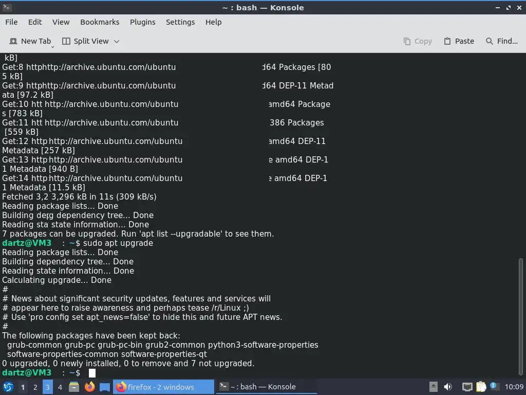Click the 'Get:8' archive.ubuntu.com line

[x=166, y=67]
